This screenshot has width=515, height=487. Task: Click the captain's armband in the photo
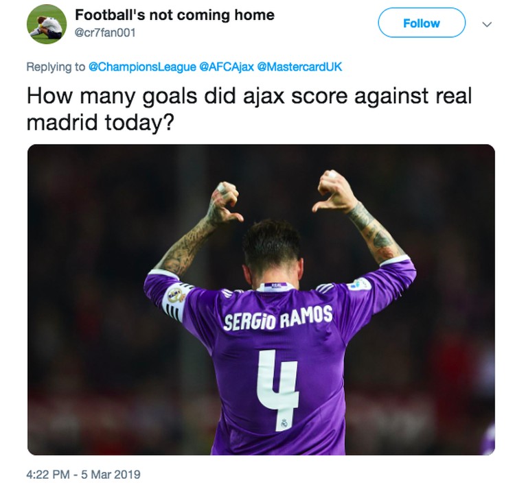(174, 302)
